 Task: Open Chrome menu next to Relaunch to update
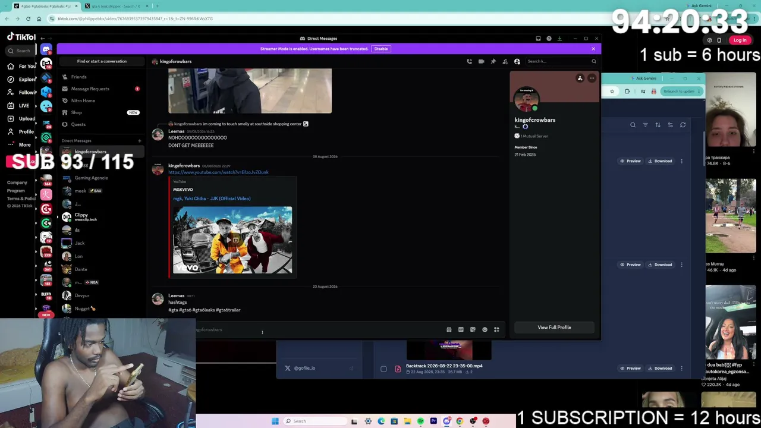(700, 91)
